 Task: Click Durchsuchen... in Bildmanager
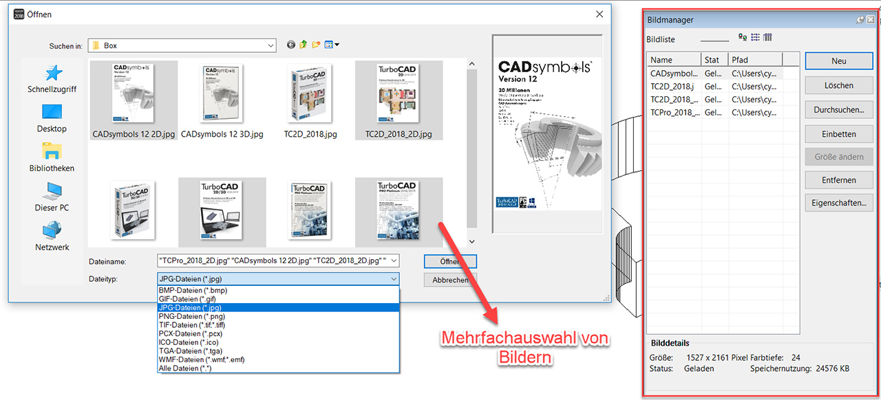[x=839, y=110]
